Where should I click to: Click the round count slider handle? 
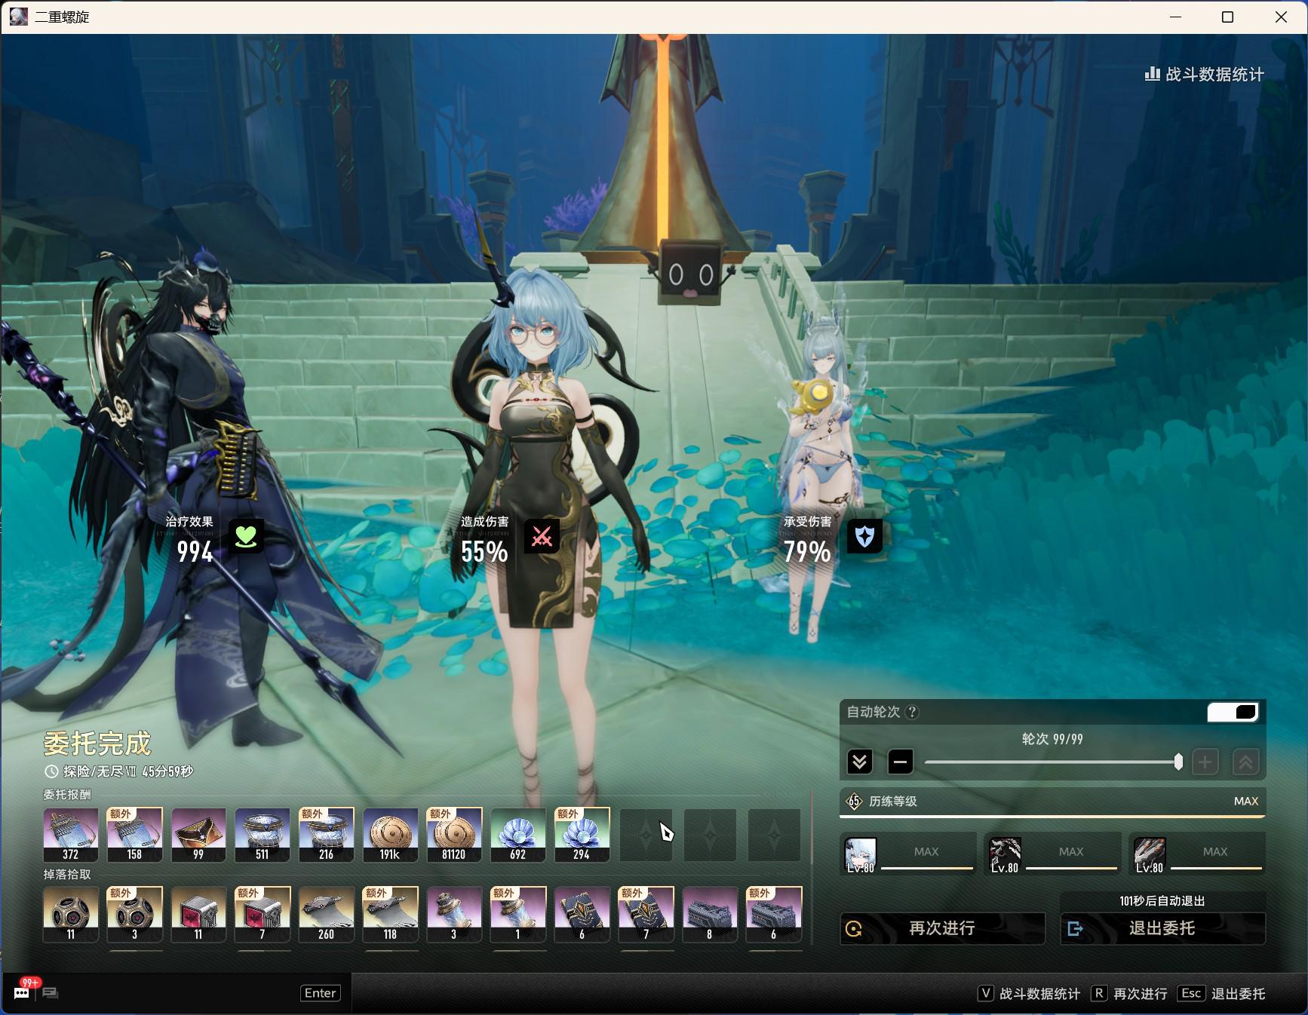point(1178,762)
